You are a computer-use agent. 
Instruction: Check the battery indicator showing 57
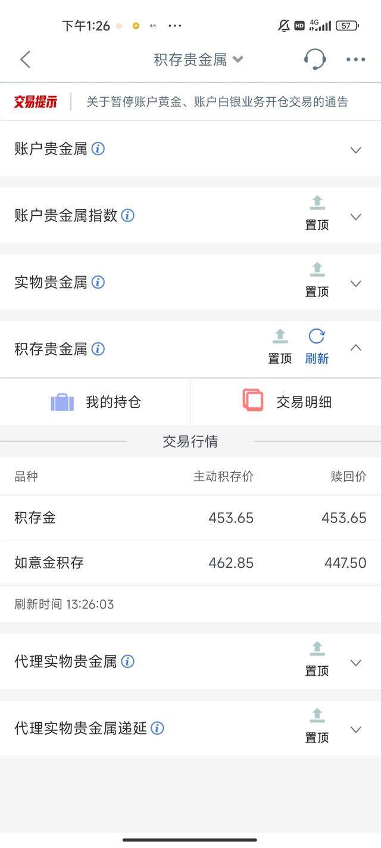348,26
